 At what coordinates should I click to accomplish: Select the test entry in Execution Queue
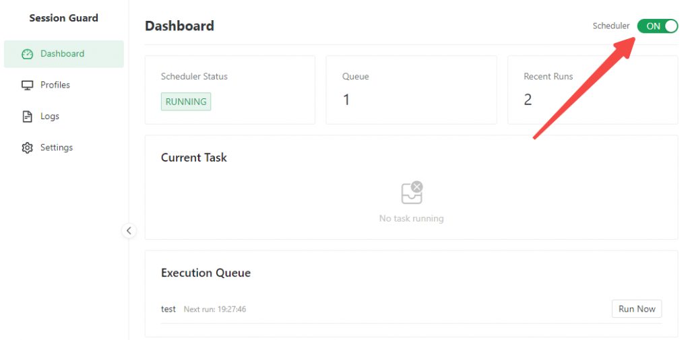tap(168, 309)
